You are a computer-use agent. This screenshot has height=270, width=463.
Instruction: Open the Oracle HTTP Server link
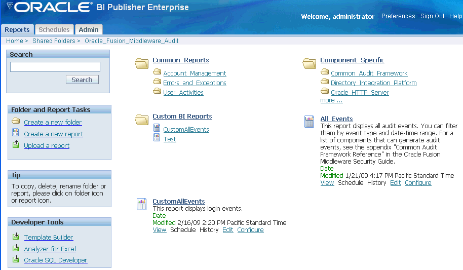click(x=360, y=93)
